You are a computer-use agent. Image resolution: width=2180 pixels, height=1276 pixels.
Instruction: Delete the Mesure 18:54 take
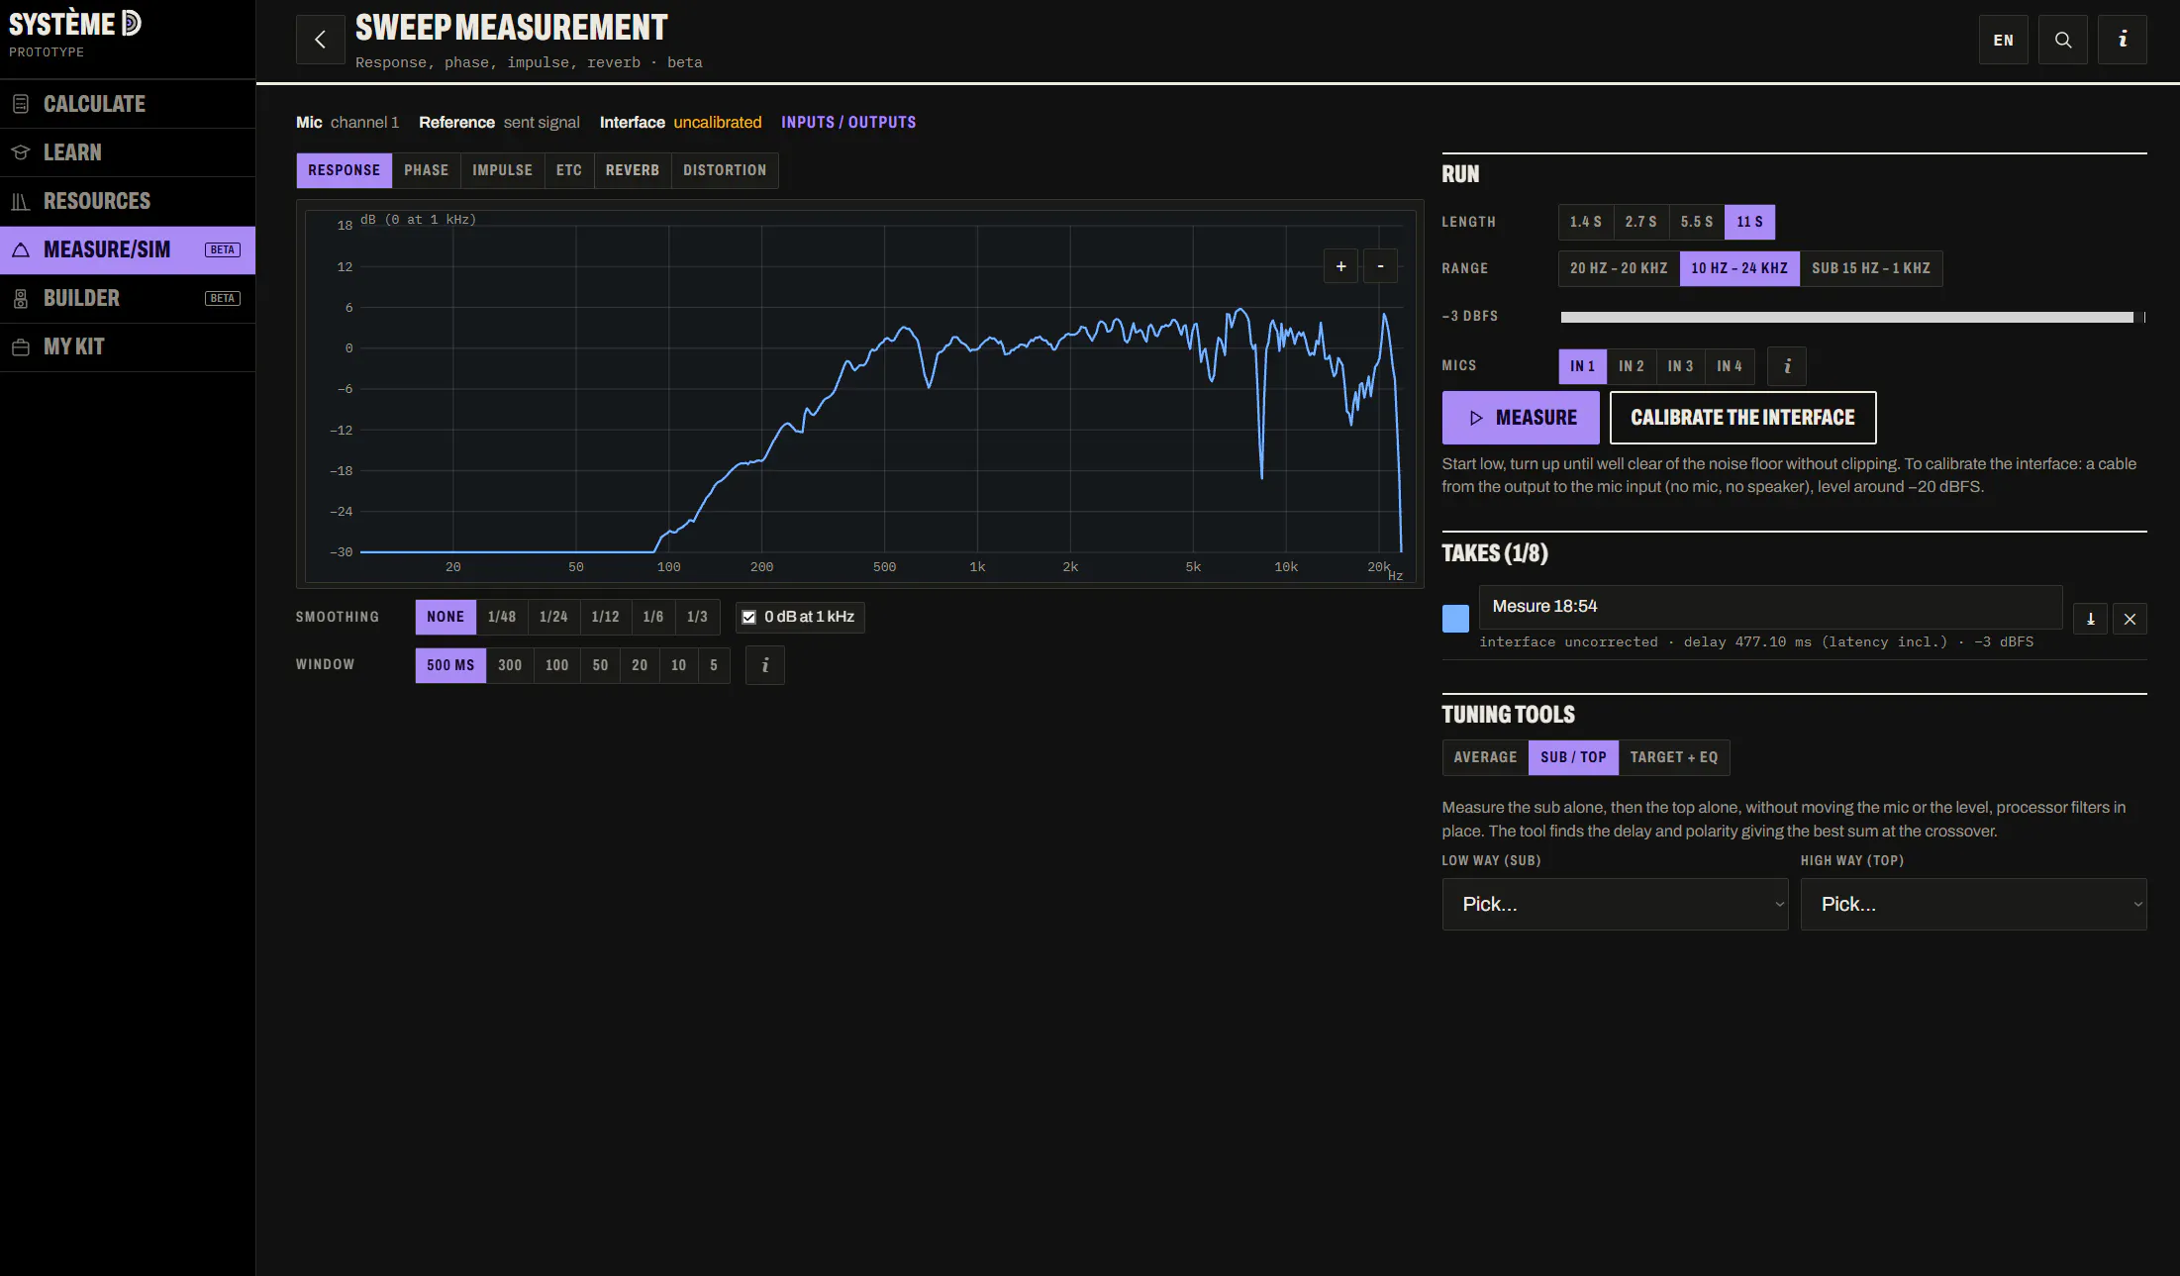[x=2130, y=619]
